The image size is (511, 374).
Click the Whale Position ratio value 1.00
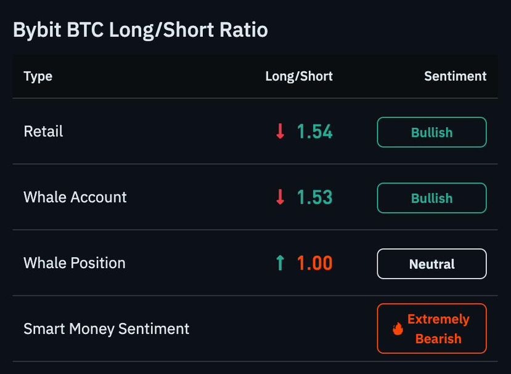point(314,263)
